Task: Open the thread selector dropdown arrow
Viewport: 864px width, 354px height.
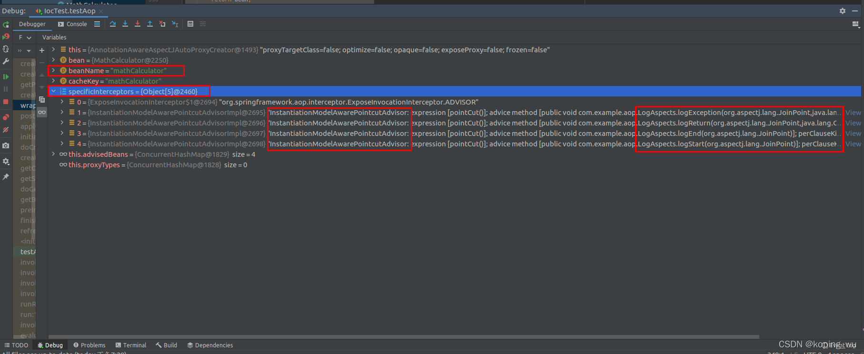Action: [x=29, y=50]
